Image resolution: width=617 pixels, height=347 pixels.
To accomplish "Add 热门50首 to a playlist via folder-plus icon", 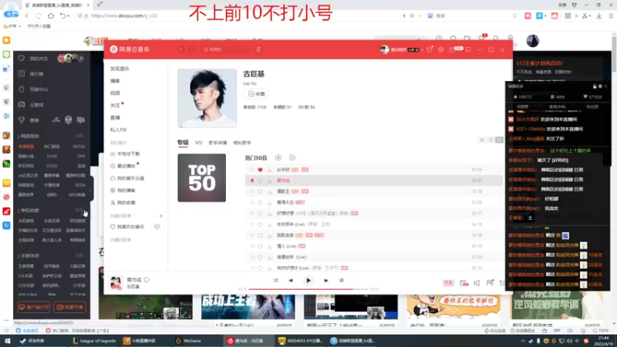I will pyautogui.click(x=292, y=157).
